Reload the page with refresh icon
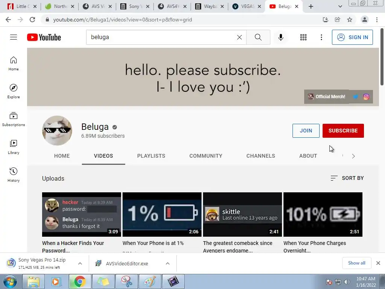 click(32, 20)
